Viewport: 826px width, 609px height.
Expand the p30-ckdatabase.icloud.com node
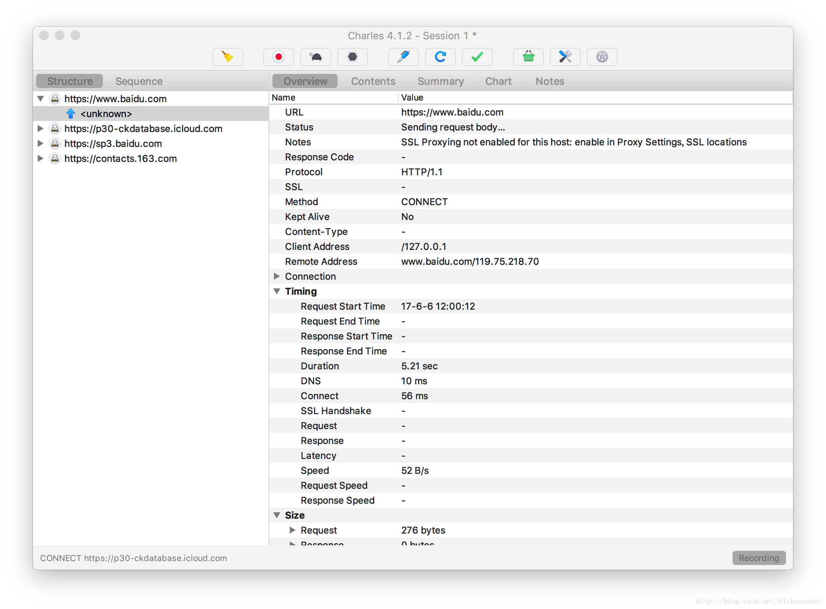(x=40, y=128)
